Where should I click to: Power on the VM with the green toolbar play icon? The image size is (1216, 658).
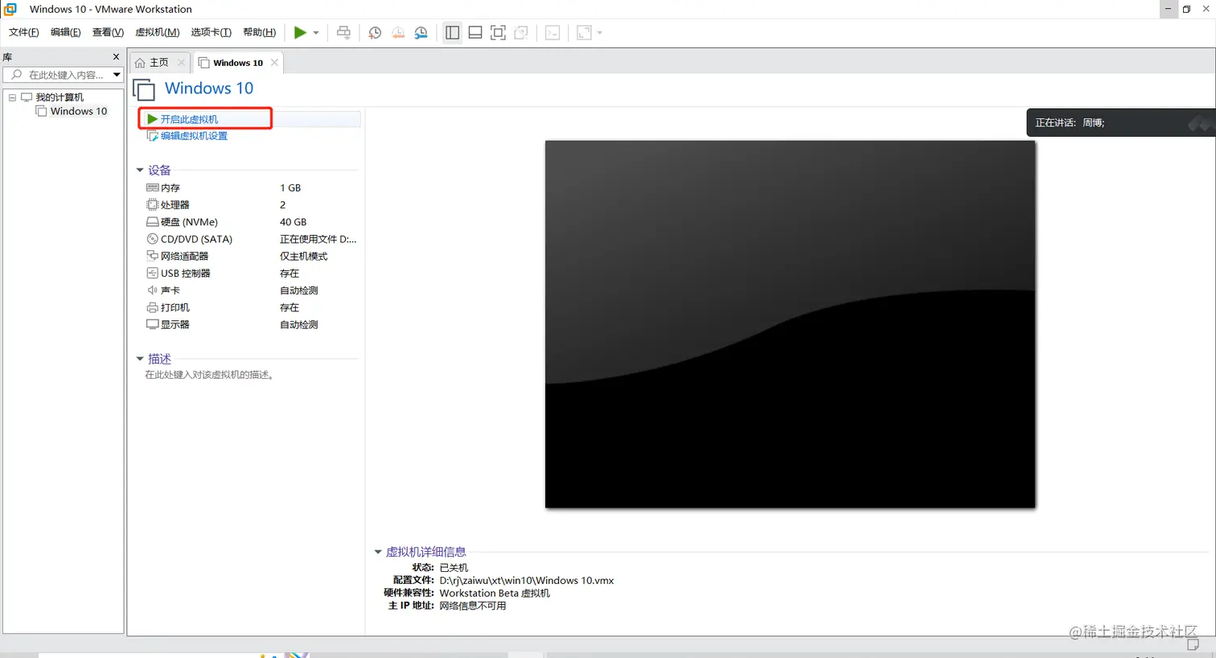click(x=300, y=32)
